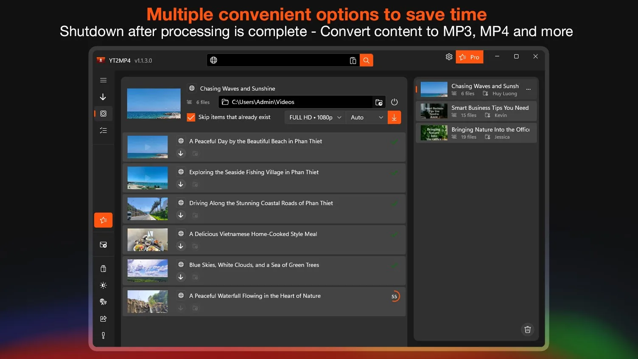
Task: Click the '6 files' label in the header
Action: 203,102
